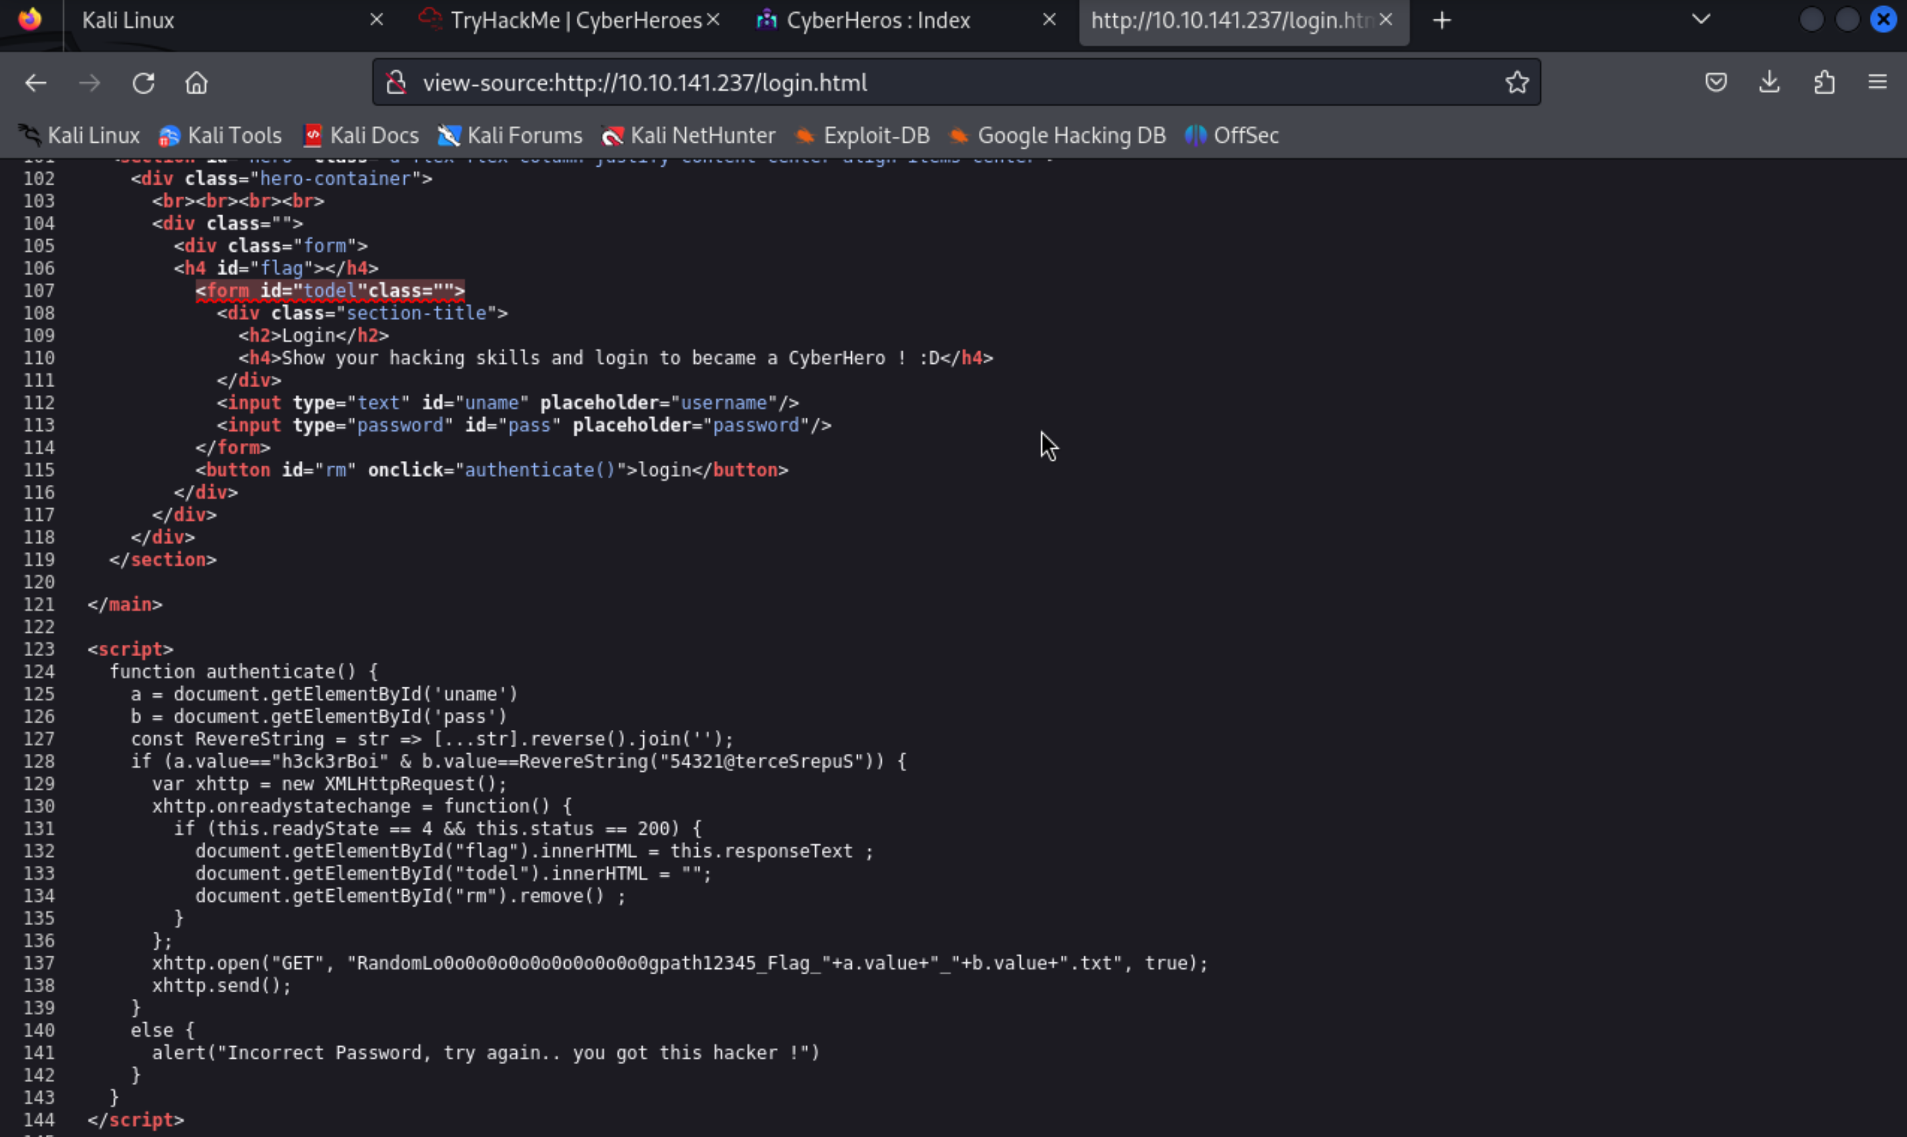Click the placeholder="password" input line
The width and height of the screenshot is (1907, 1137).
[524, 425]
